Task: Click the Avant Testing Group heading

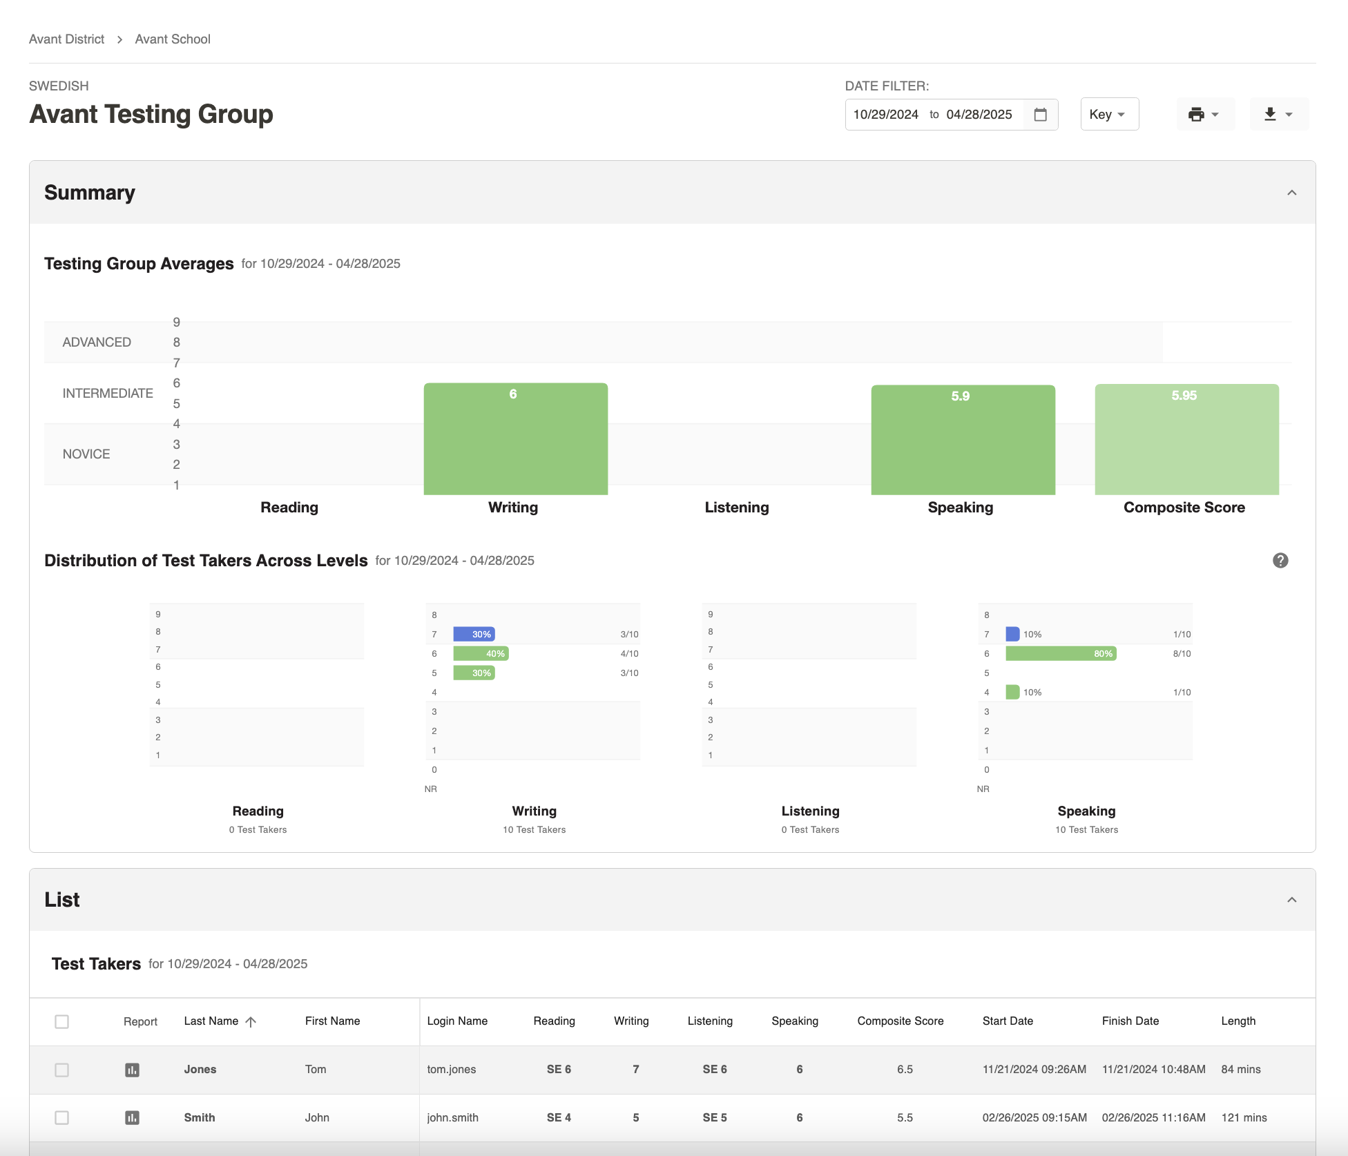Action: 151,115
